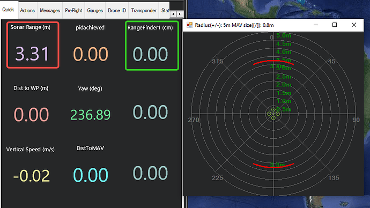
Task: Open the Actions tab
Action: [27, 11]
